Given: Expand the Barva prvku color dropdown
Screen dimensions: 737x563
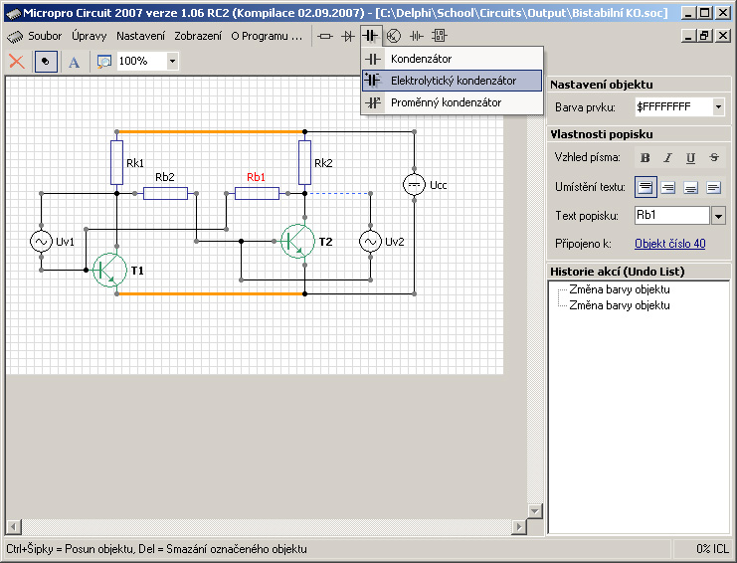Looking at the screenshot, I should point(718,106).
